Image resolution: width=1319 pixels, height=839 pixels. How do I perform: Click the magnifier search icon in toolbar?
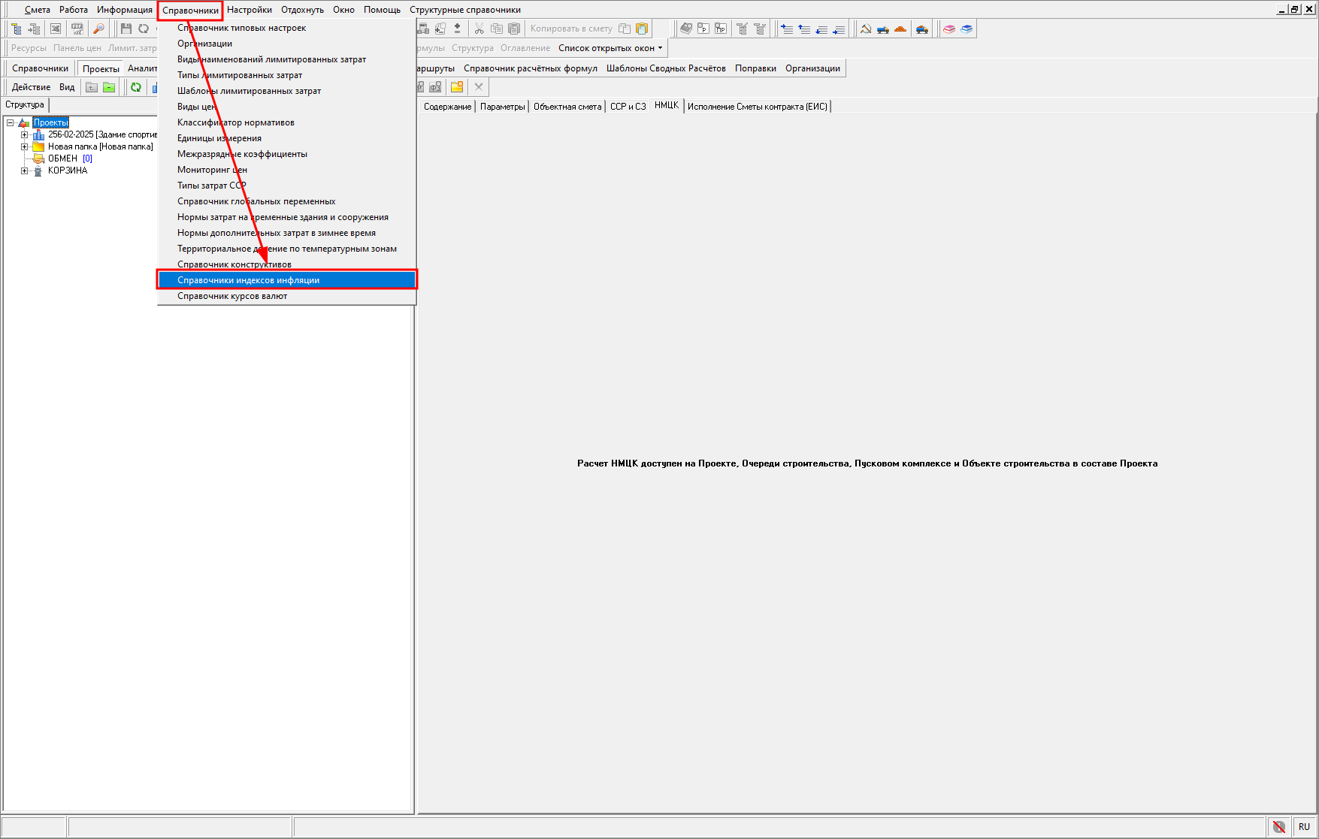tap(98, 29)
